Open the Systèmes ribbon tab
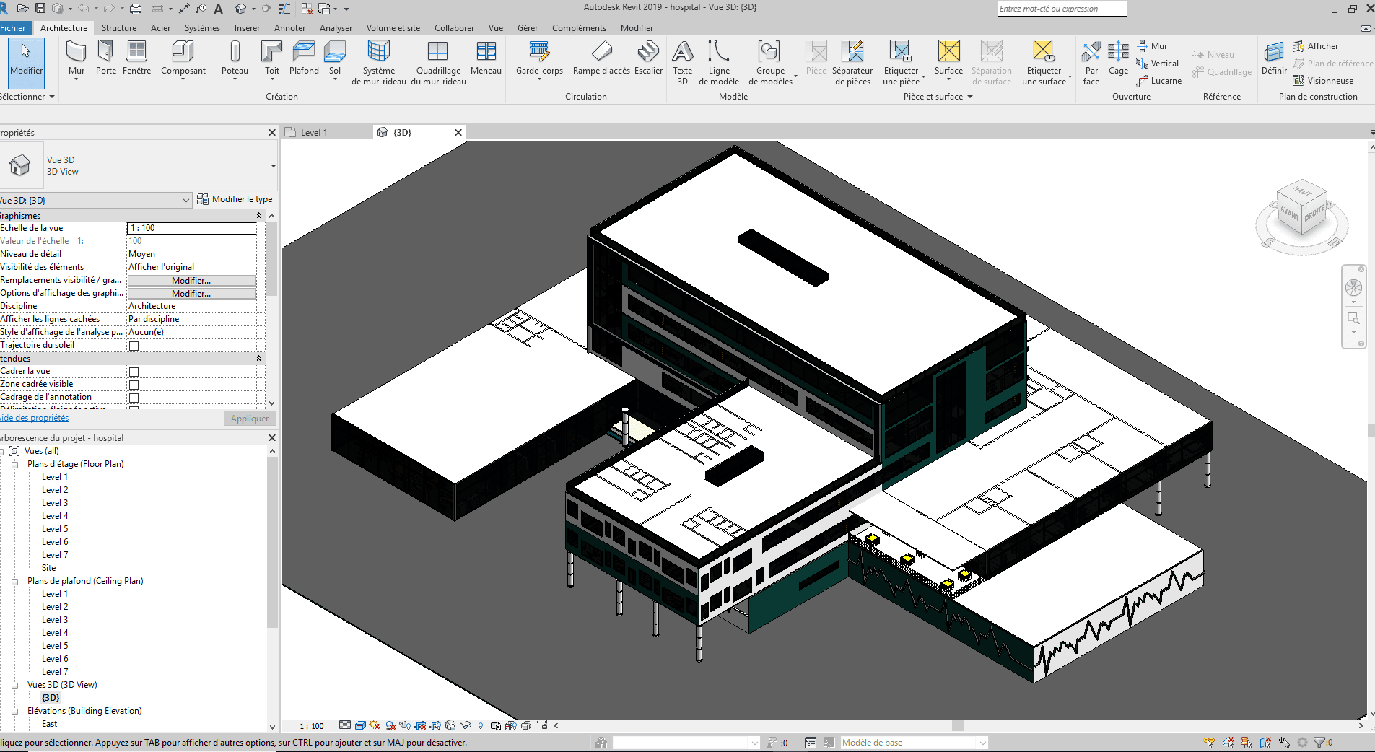This screenshot has width=1375, height=752. [x=202, y=28]
